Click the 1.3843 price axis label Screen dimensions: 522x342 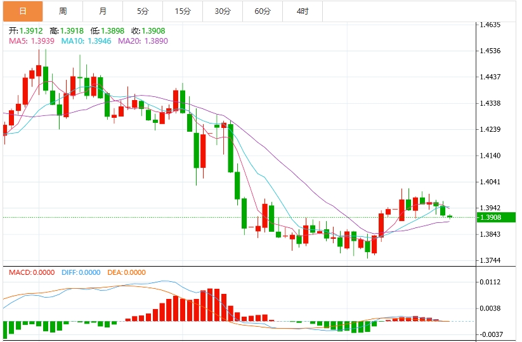[x=490, y=234]
